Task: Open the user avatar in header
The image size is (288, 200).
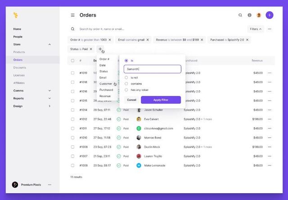Action: (x=259, y=15)
